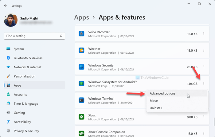The width and height of the screenshot is (215, 137).
Task: Click the Windows Terminal app name
Action: 101,99
